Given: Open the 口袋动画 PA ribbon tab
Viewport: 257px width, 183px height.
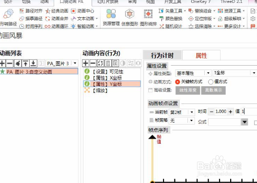Looking at the screenshot, I should click(x=71, y=2).
